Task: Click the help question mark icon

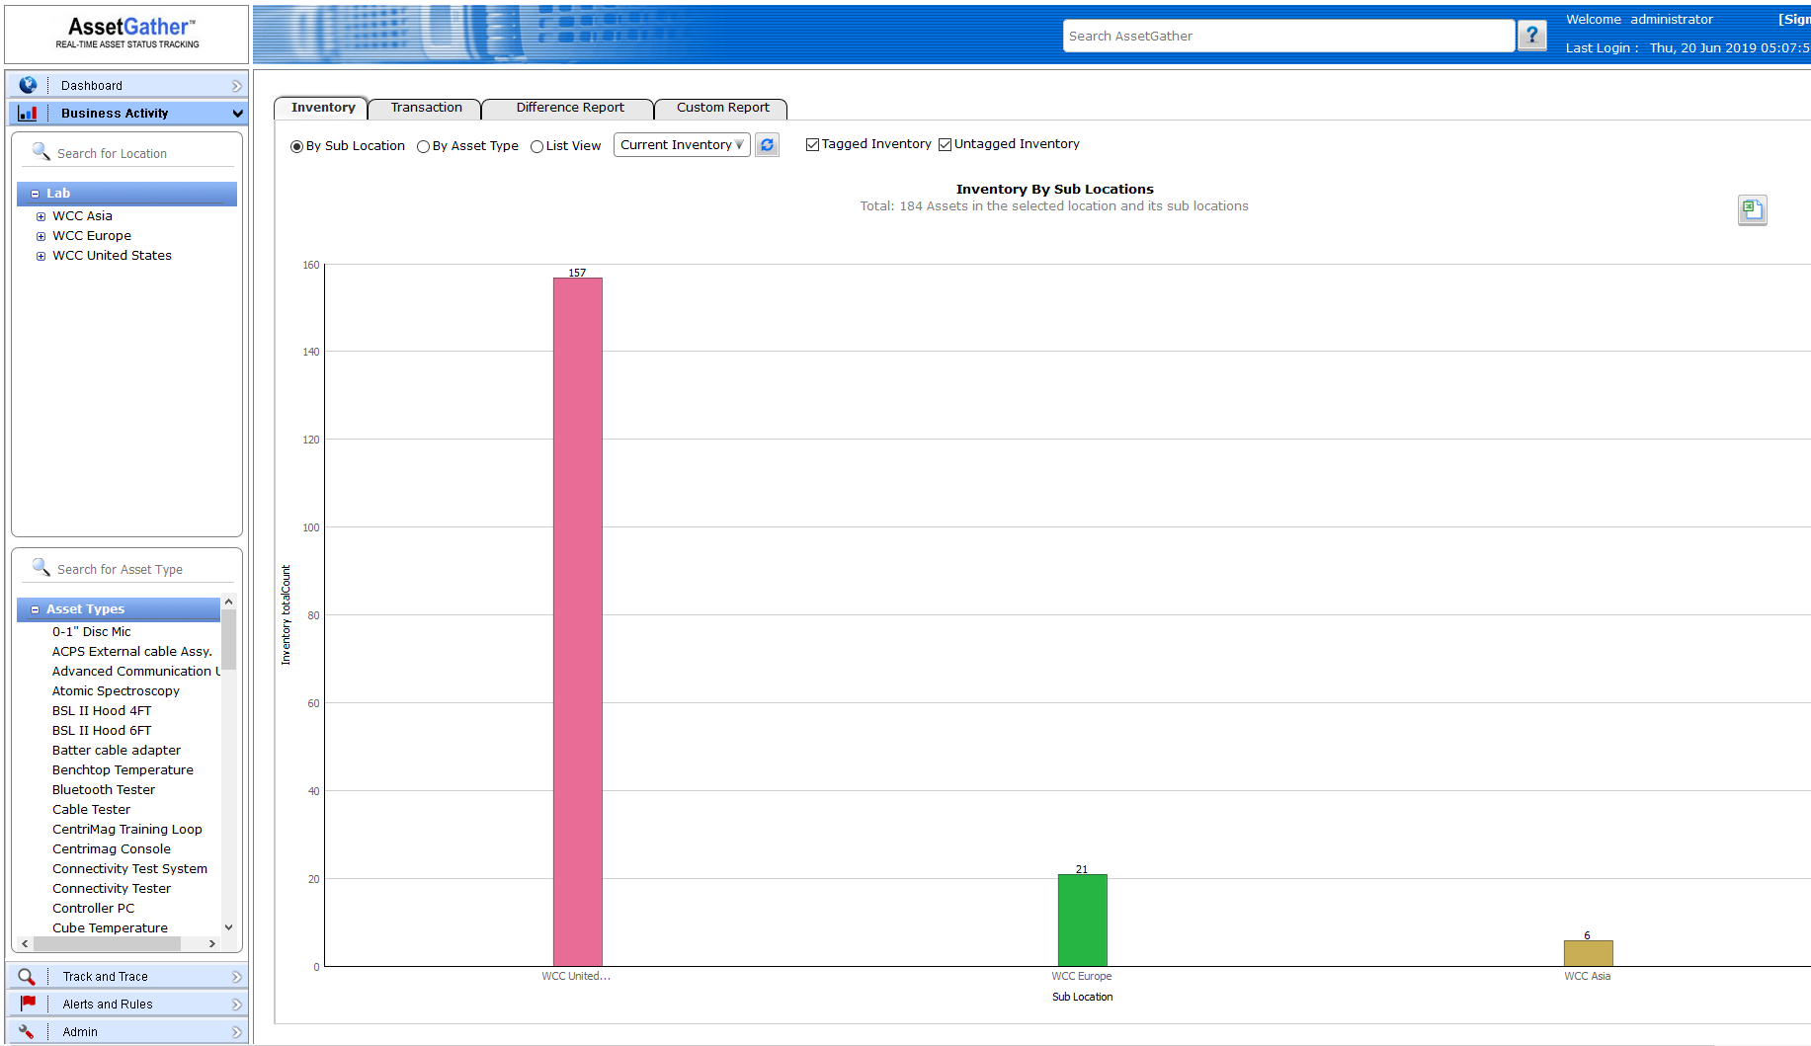Action: [1531, 36]
